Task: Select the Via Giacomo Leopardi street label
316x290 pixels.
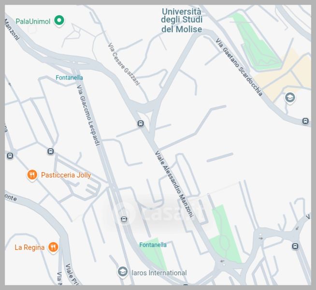Action: pos(88,115)
